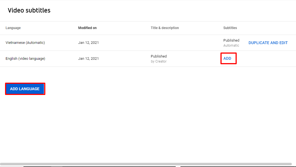Click the ADD LANGUAGE button
Image resolution: width=296 pixels, height=167 pixels.
pos(25,89)
